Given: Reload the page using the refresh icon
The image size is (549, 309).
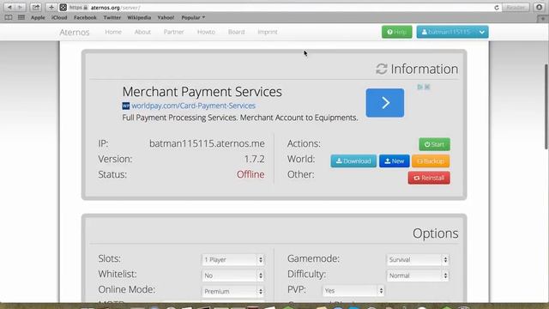Looking at the screenshot, I should (497, 8).
